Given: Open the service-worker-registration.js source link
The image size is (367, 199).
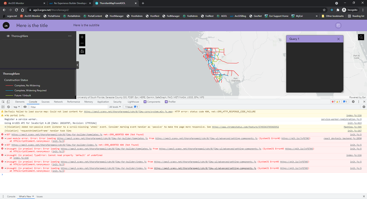Looking at the screenshot, I should pos(341,119).
